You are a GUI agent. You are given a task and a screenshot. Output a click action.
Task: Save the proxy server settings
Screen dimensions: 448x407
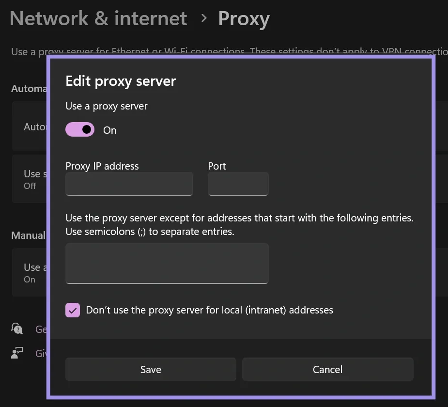[150, 369]
